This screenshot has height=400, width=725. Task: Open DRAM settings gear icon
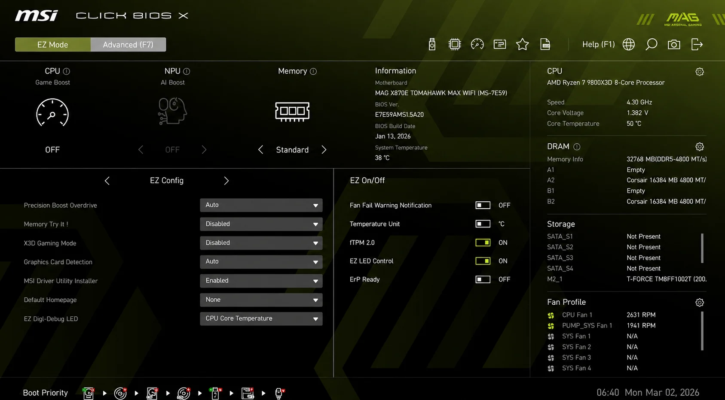tap(700, 147)
